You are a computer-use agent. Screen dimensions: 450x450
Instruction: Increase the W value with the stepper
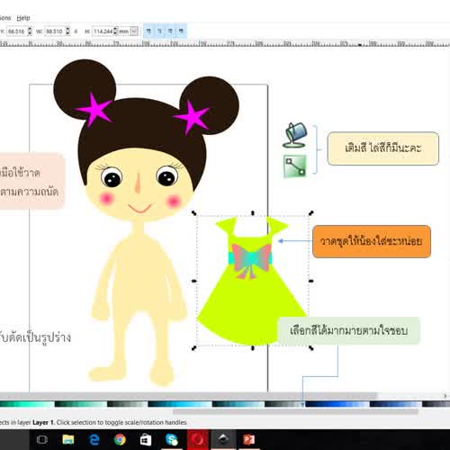(67, 29)
